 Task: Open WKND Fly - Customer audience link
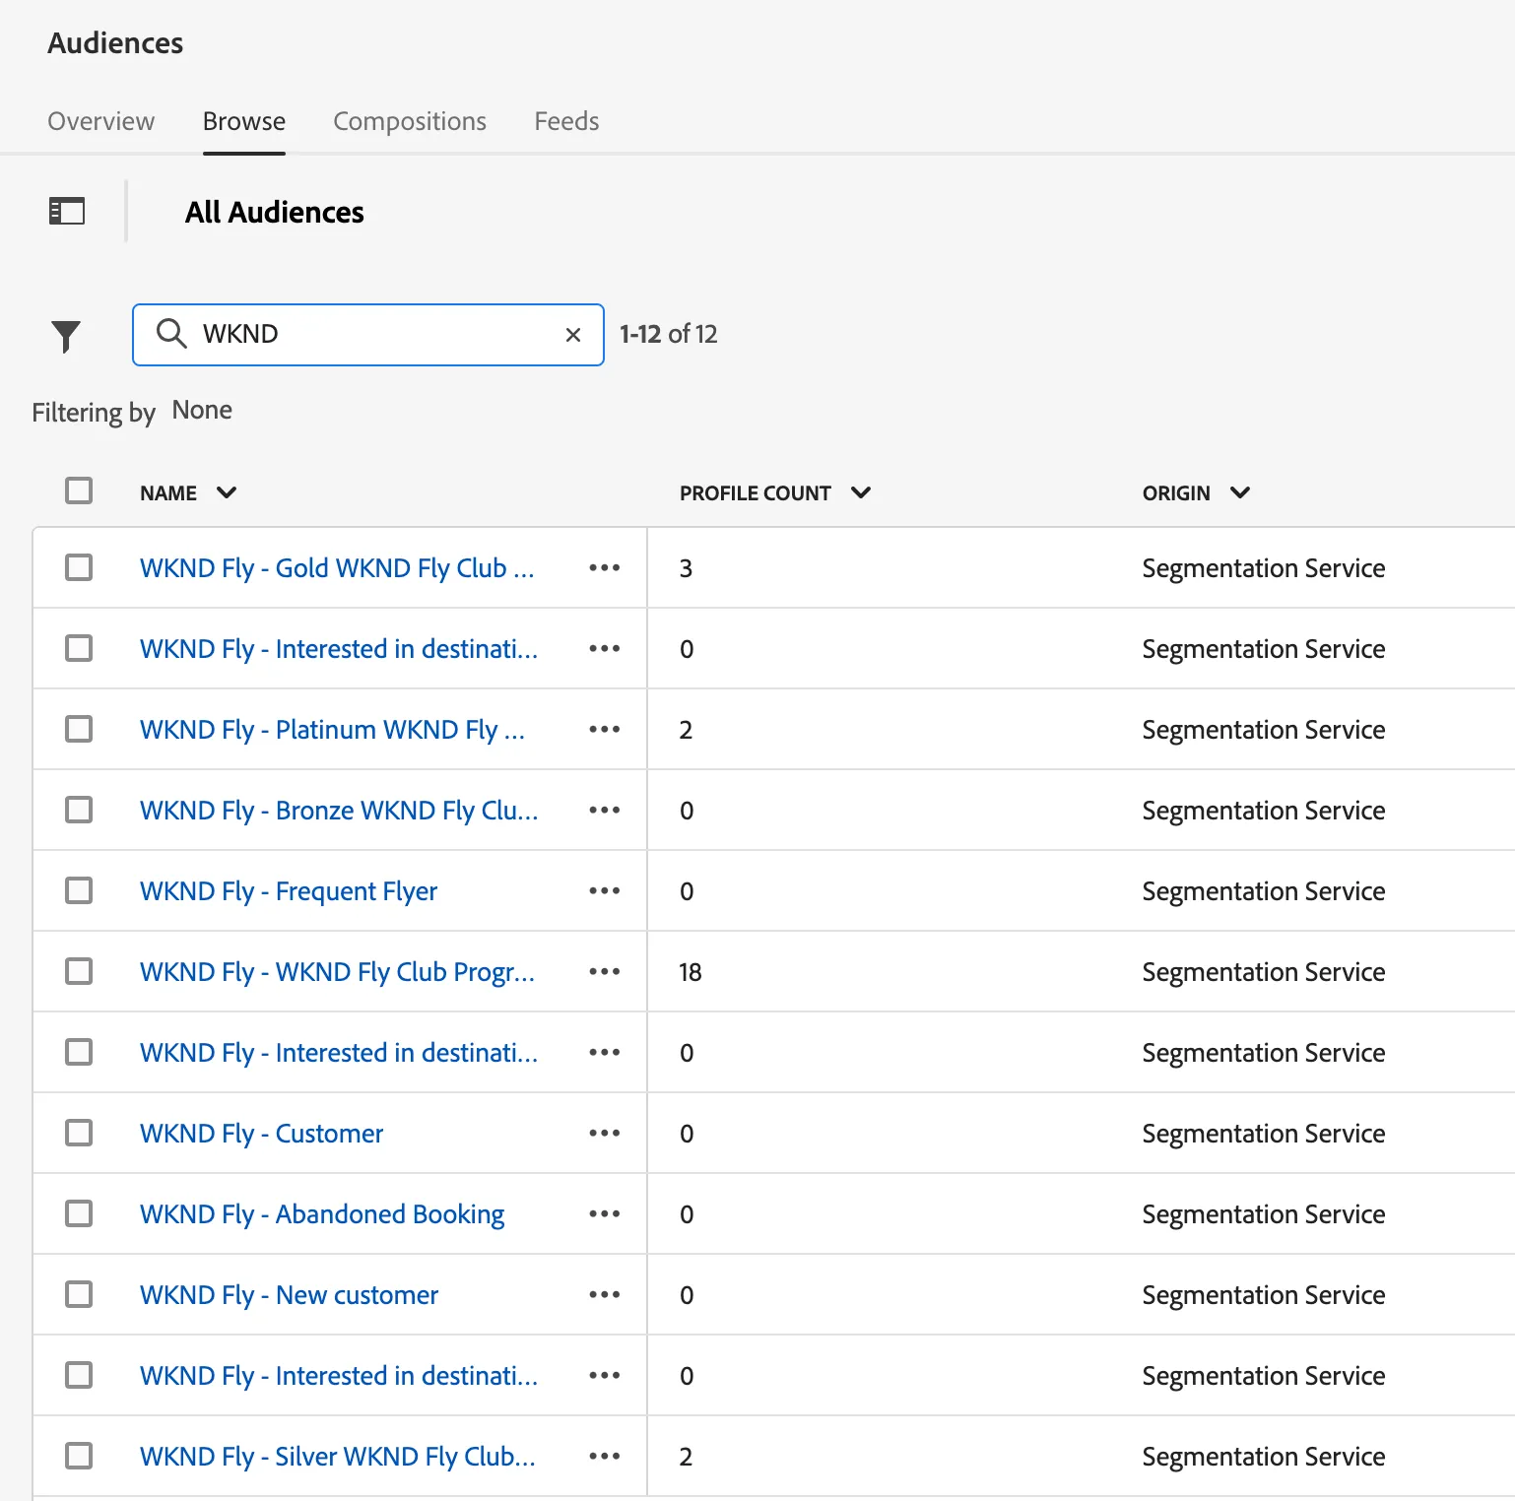coord(261,1134)
